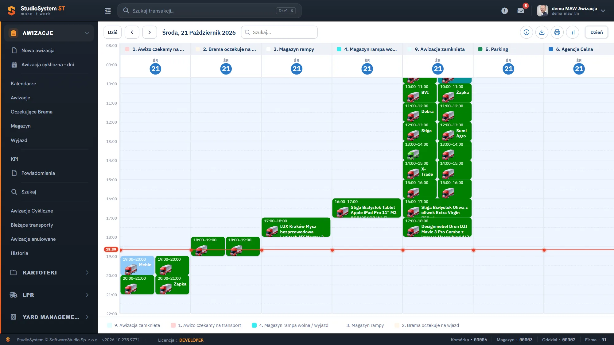Open the demo MAW Awizacja user dropdown
Viewport: 614px width, 345px height.
(572, 11)
